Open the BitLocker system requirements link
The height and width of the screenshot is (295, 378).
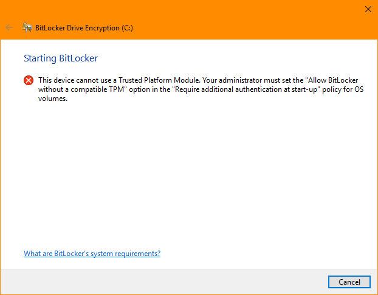point(92,254)
